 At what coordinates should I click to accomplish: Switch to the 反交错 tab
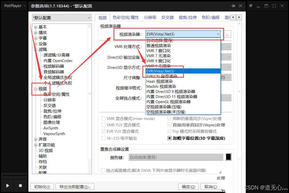click(167, 18)
